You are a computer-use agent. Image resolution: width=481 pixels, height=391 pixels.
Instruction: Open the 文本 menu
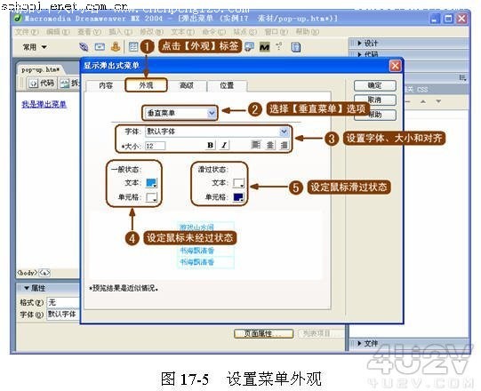point(183,32)
